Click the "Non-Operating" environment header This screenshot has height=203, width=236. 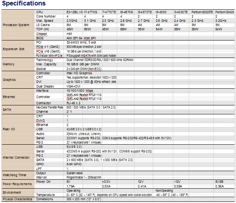point(164,191)
